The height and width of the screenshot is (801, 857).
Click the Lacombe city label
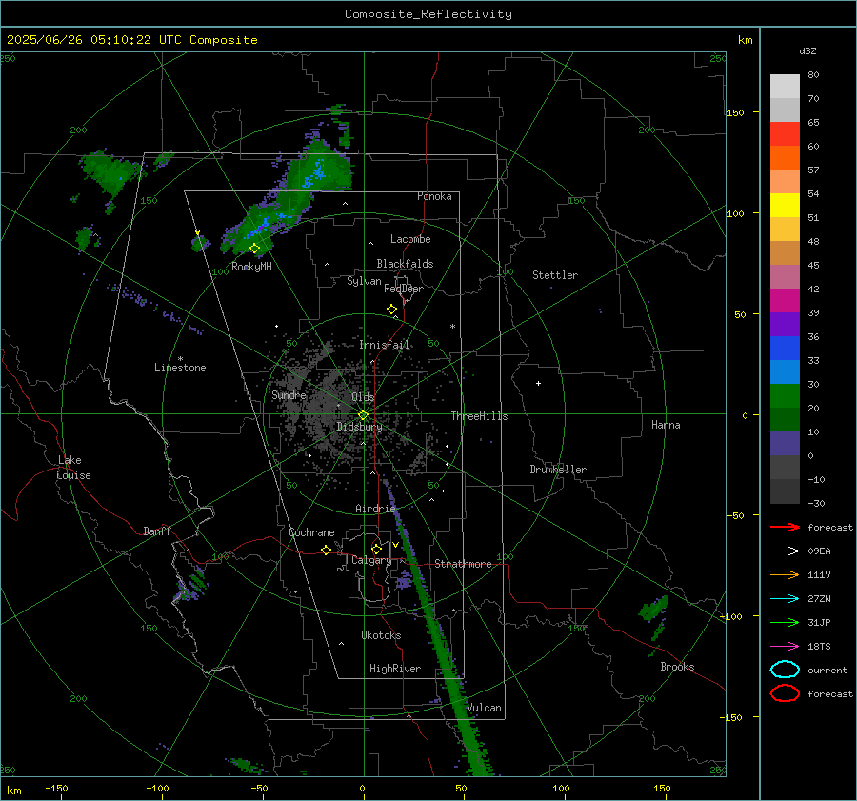pos(410,239)
